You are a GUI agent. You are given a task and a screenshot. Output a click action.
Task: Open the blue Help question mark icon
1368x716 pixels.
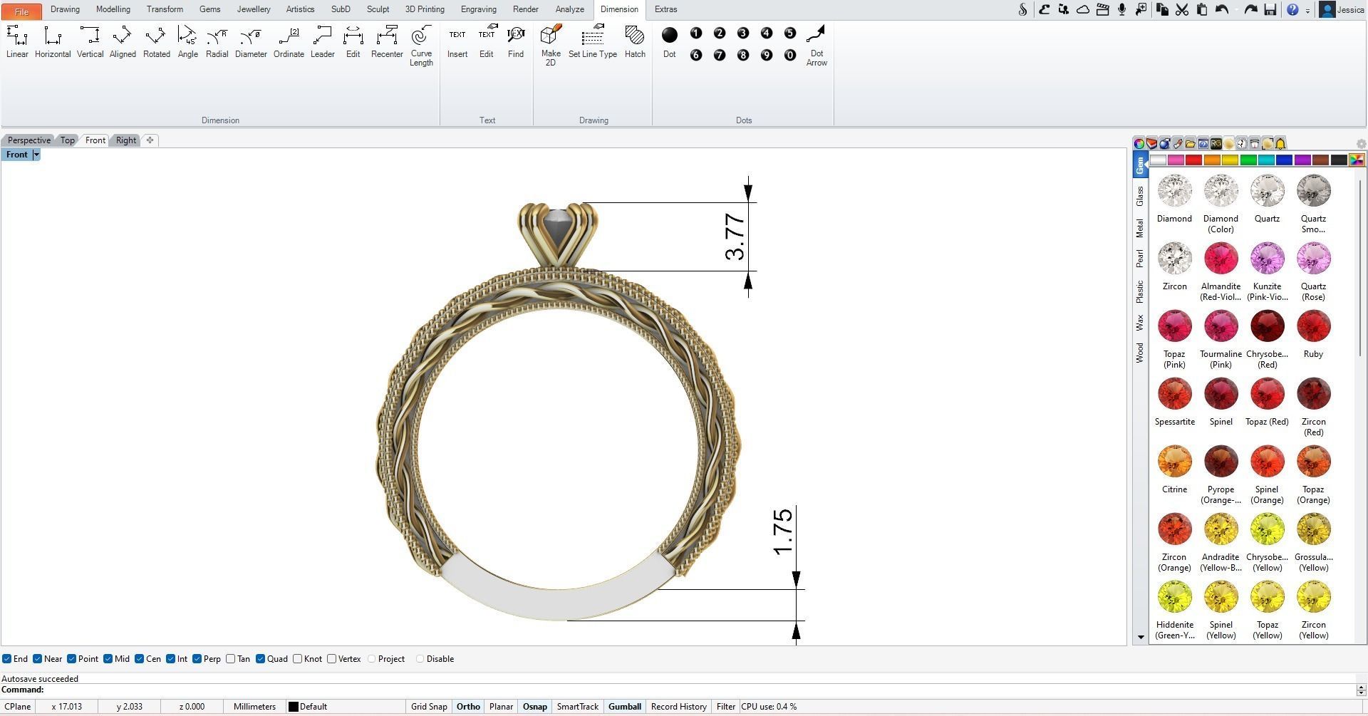[1292, 10]
